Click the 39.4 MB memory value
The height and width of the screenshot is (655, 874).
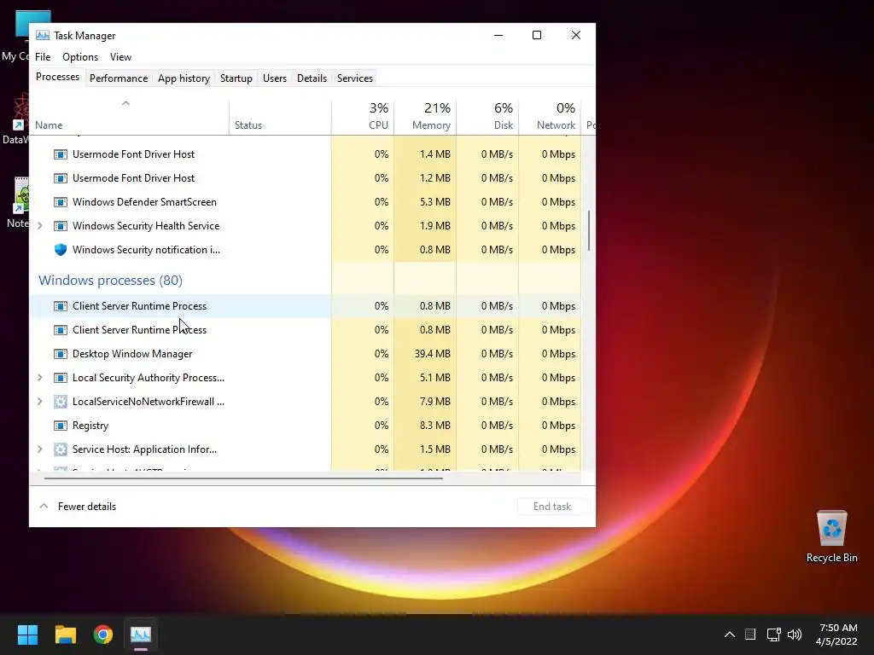[x=433, y=354]
